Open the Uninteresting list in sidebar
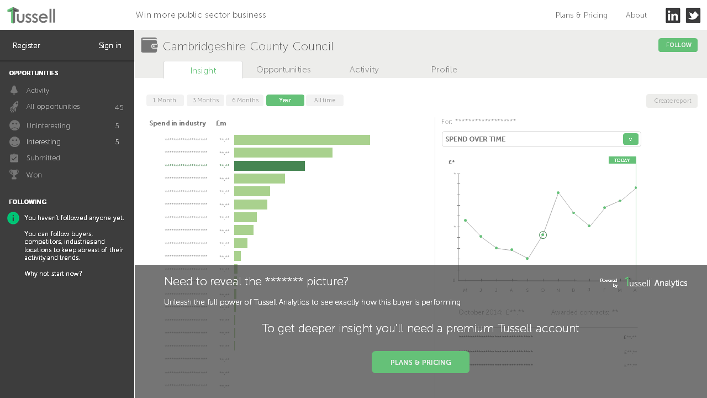The height and width of the screenshot is (398, 707). (48, 126)
